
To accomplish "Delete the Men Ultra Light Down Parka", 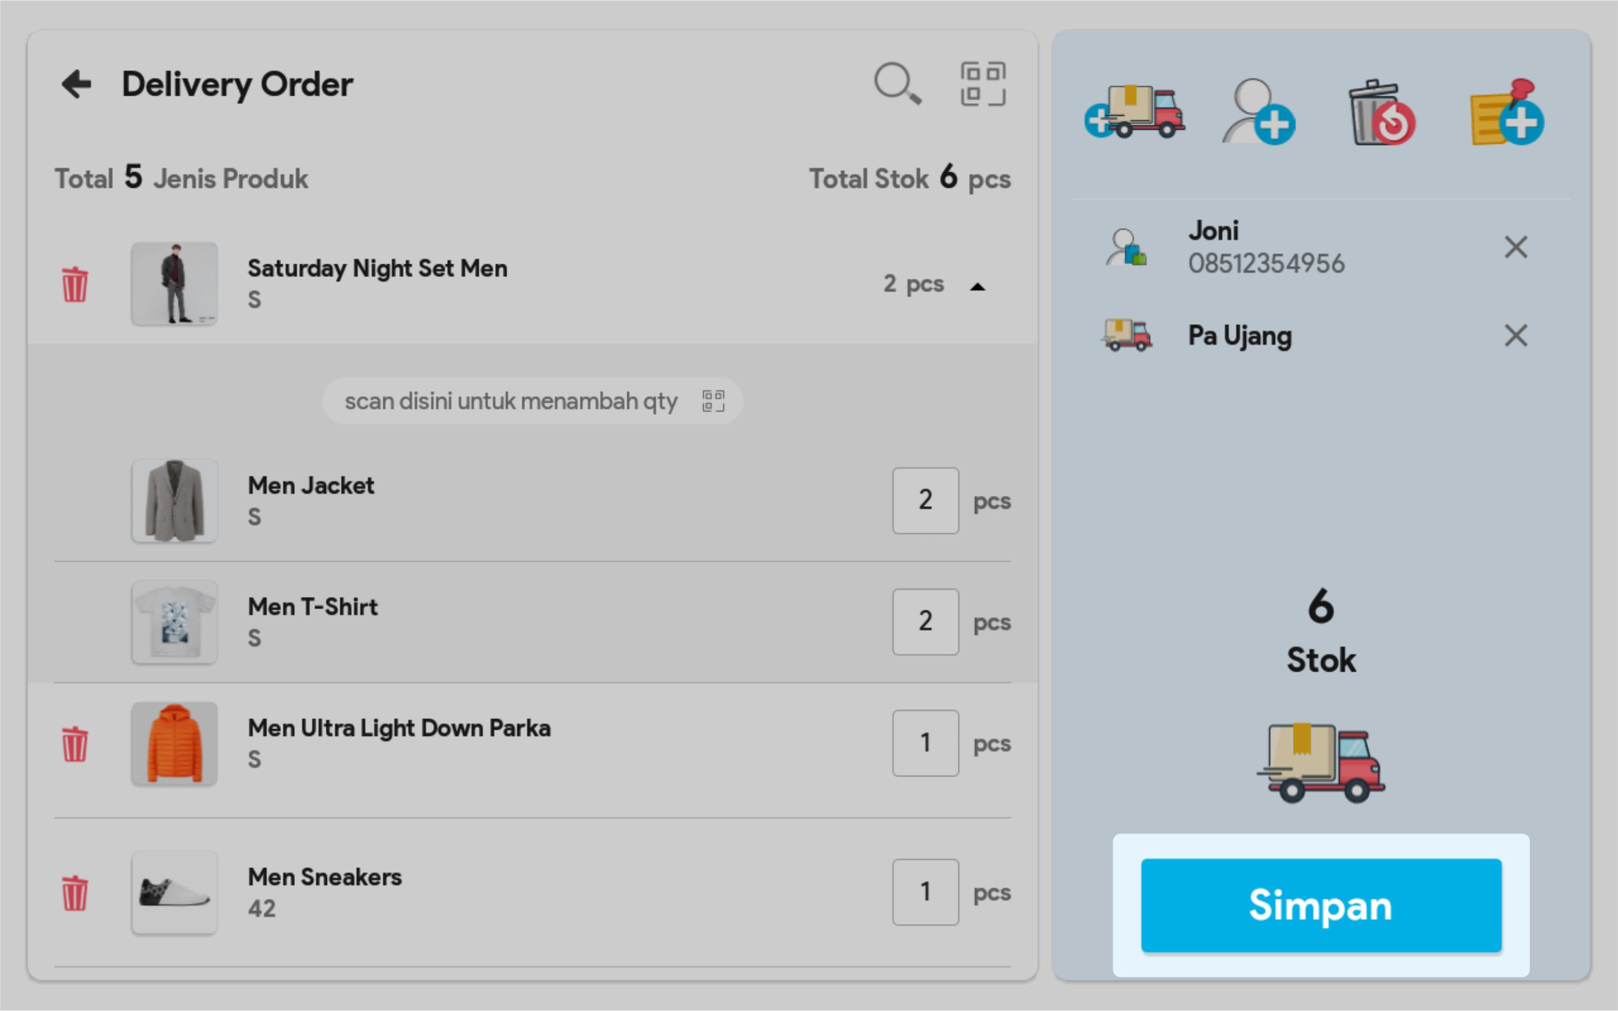I will point(75,744).
